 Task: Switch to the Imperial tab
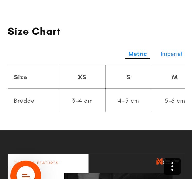click(171, 54)
